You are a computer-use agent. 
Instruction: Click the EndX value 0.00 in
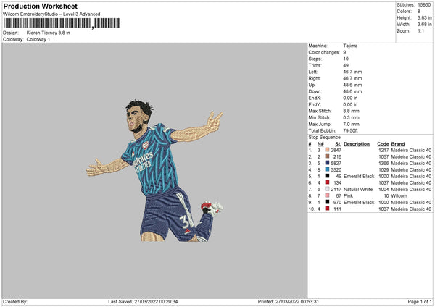pyautogui.click(x=350, y=98)
